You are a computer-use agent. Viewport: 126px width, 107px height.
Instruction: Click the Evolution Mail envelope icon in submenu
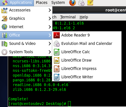tap(57, 43)
